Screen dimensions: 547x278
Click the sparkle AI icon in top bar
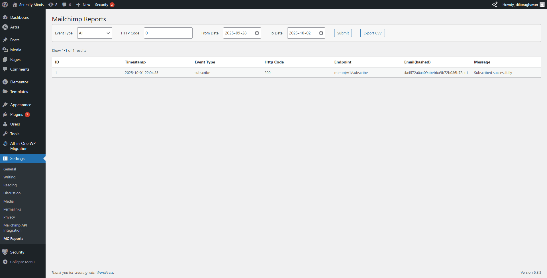click(x=495, y=5)
